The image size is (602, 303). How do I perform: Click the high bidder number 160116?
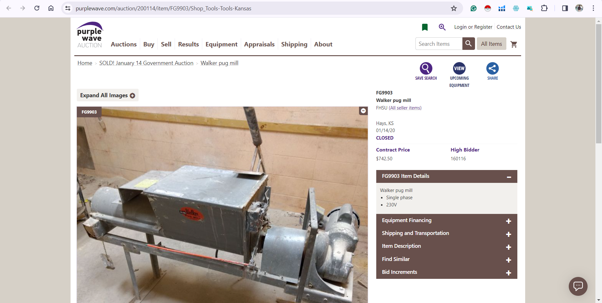coord(458,159)
